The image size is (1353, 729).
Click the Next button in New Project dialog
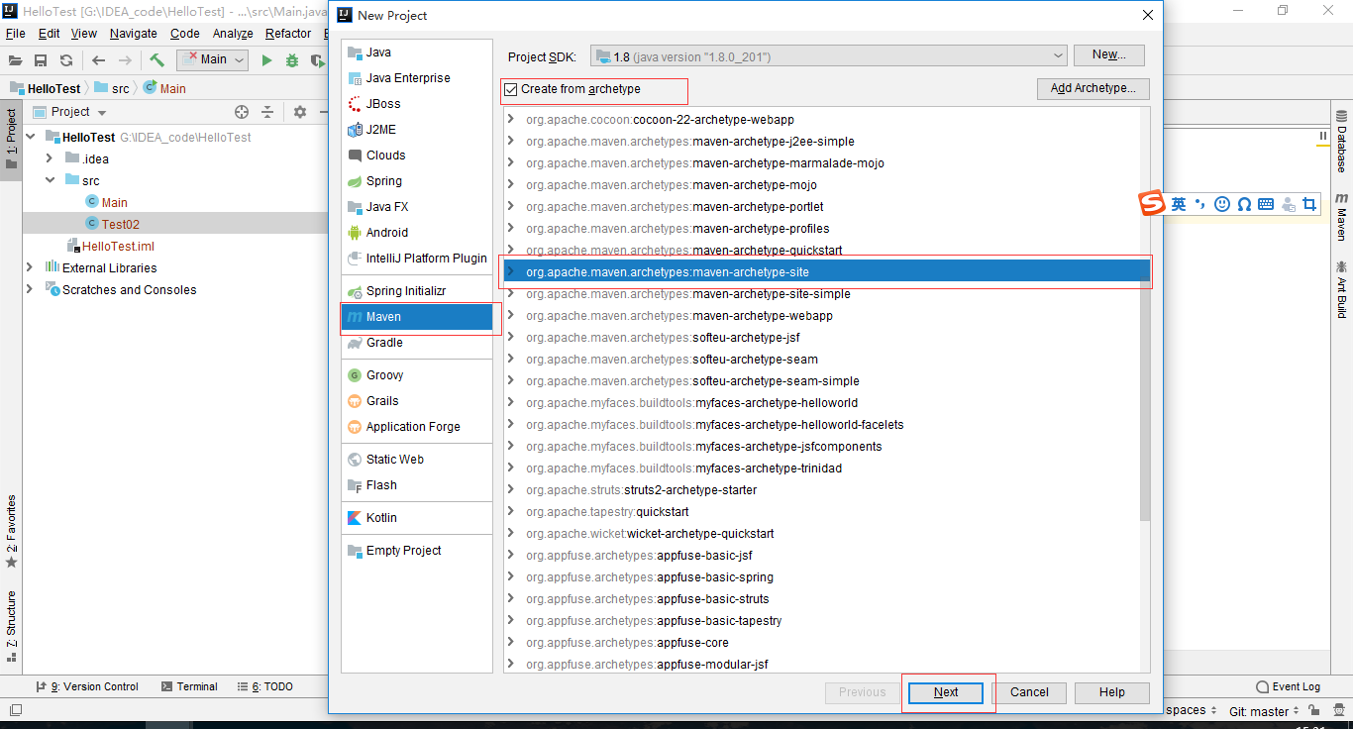coord(946,692)
